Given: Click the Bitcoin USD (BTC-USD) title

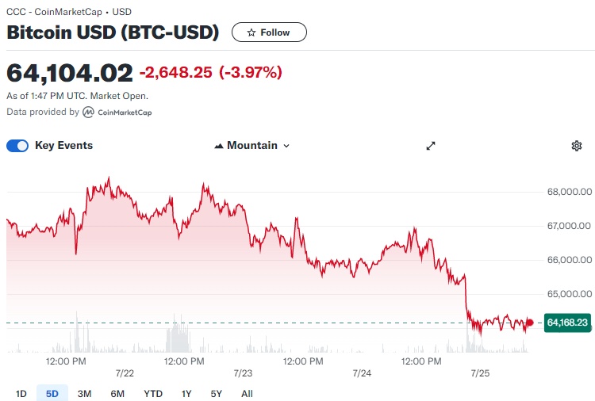Looking at the screenshot, I should [113, 32].
